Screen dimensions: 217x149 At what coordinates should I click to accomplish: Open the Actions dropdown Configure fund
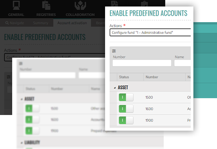(x=150, y=32)
